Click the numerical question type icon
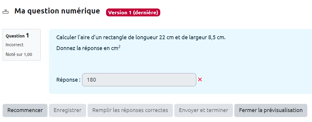 click(x=5, y=12)
